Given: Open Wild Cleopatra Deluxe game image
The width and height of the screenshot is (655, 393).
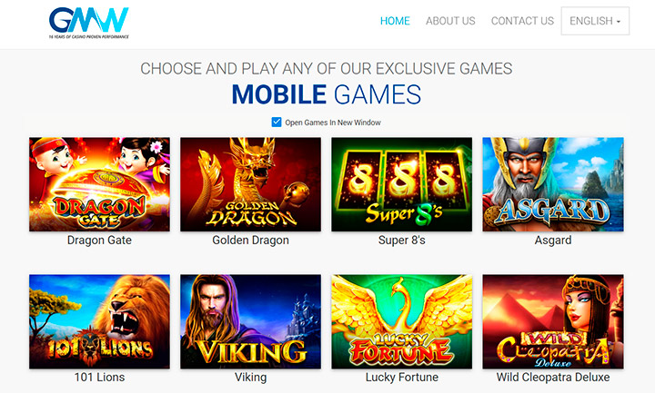Looking at the screenshot, I should [553, 321].
